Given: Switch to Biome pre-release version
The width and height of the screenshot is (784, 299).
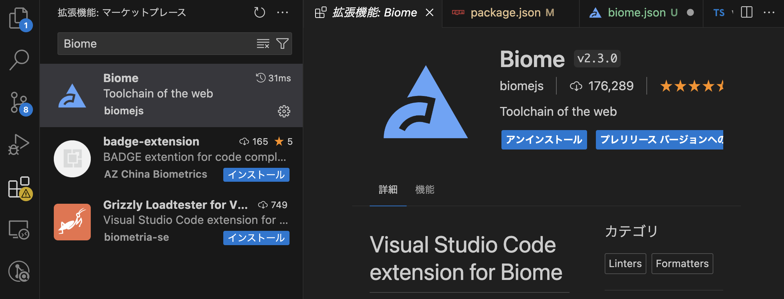Looking at the screenshot, I should coord(660,140).
